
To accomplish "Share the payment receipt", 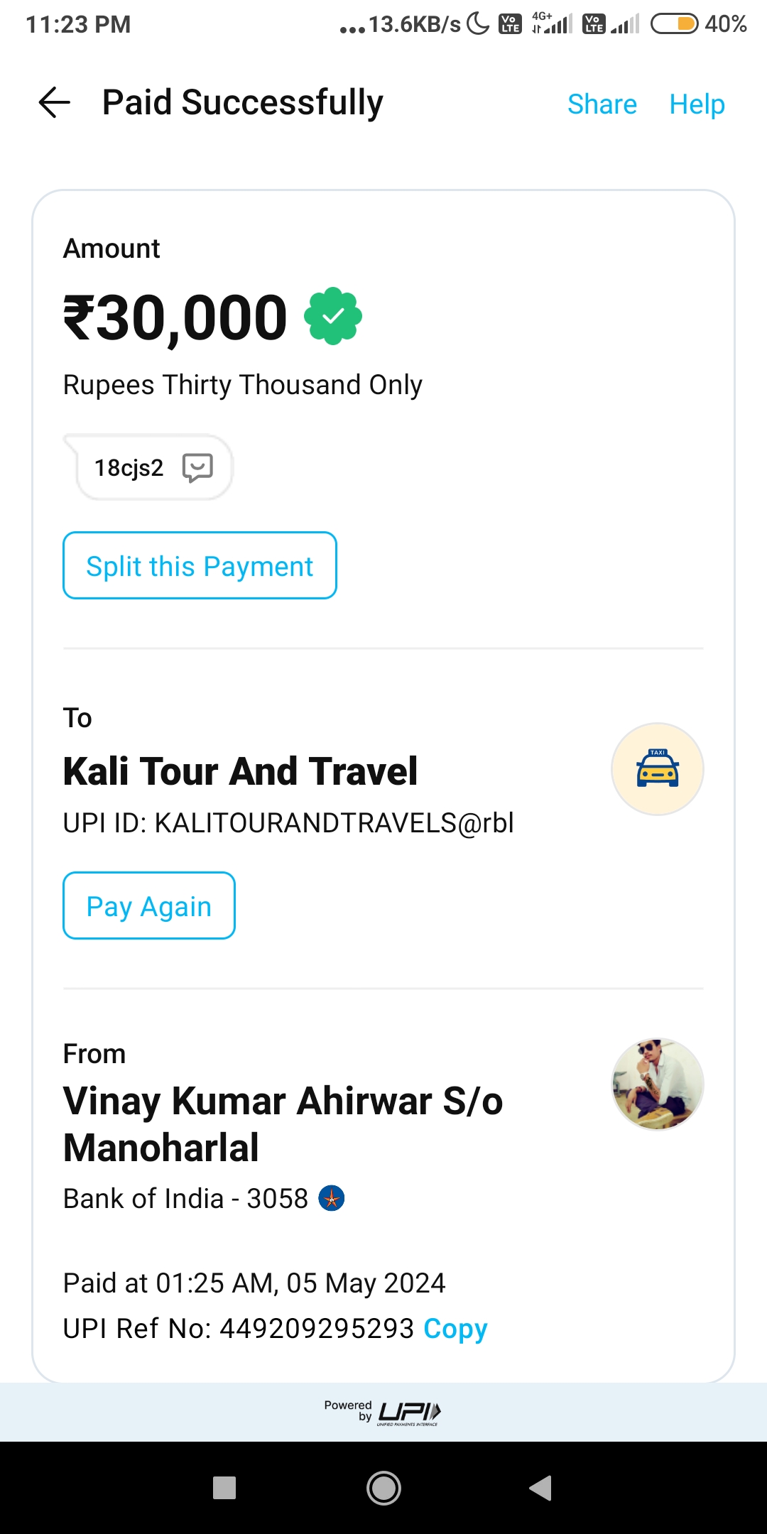I will pyautogui.click(x=602, y=104).
